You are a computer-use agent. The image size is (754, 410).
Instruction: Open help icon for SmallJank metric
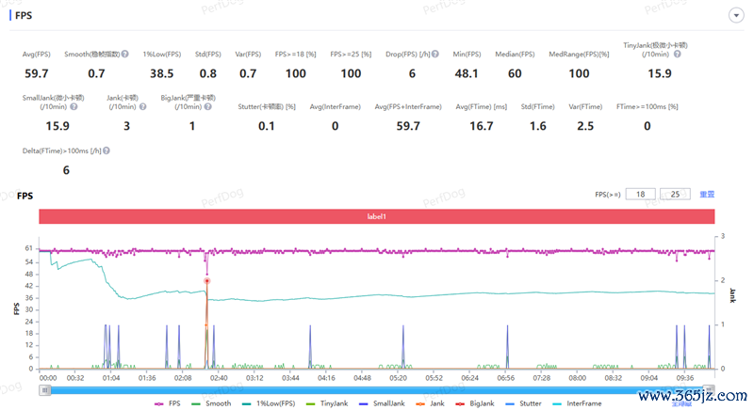(74, 106)
